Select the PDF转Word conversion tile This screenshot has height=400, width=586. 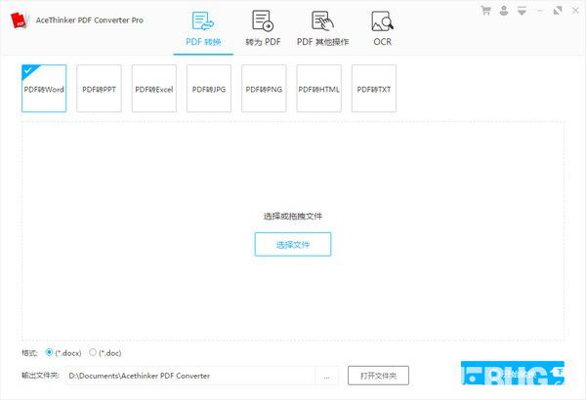(x=44, y=89)
